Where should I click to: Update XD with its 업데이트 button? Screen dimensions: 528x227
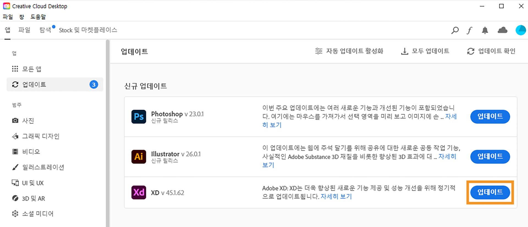click(x=490, y=192)
